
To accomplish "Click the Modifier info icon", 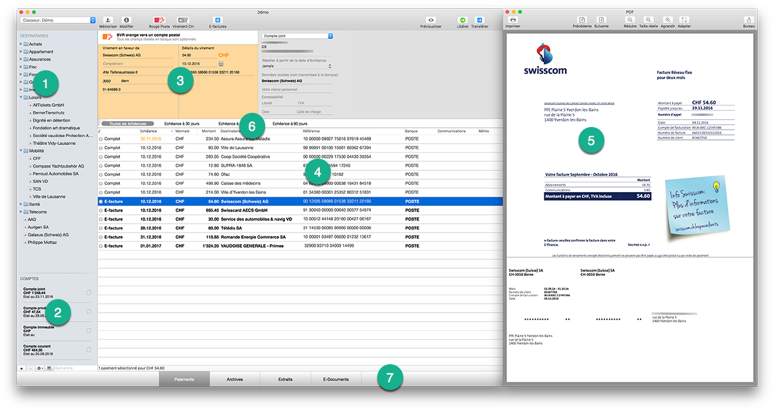I will coord(126,21).
